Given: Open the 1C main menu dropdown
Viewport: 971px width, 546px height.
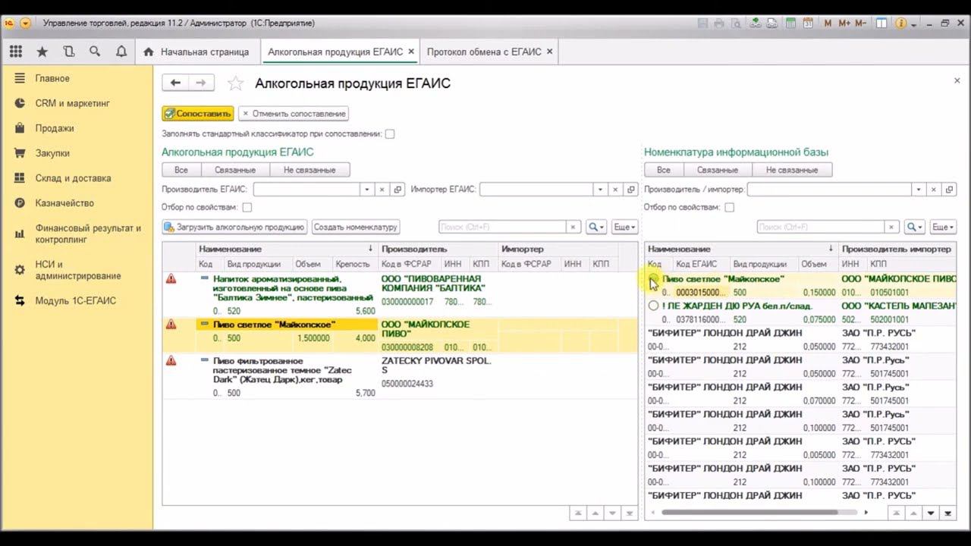Looking at the screenshot, I should tap(26, 23).
